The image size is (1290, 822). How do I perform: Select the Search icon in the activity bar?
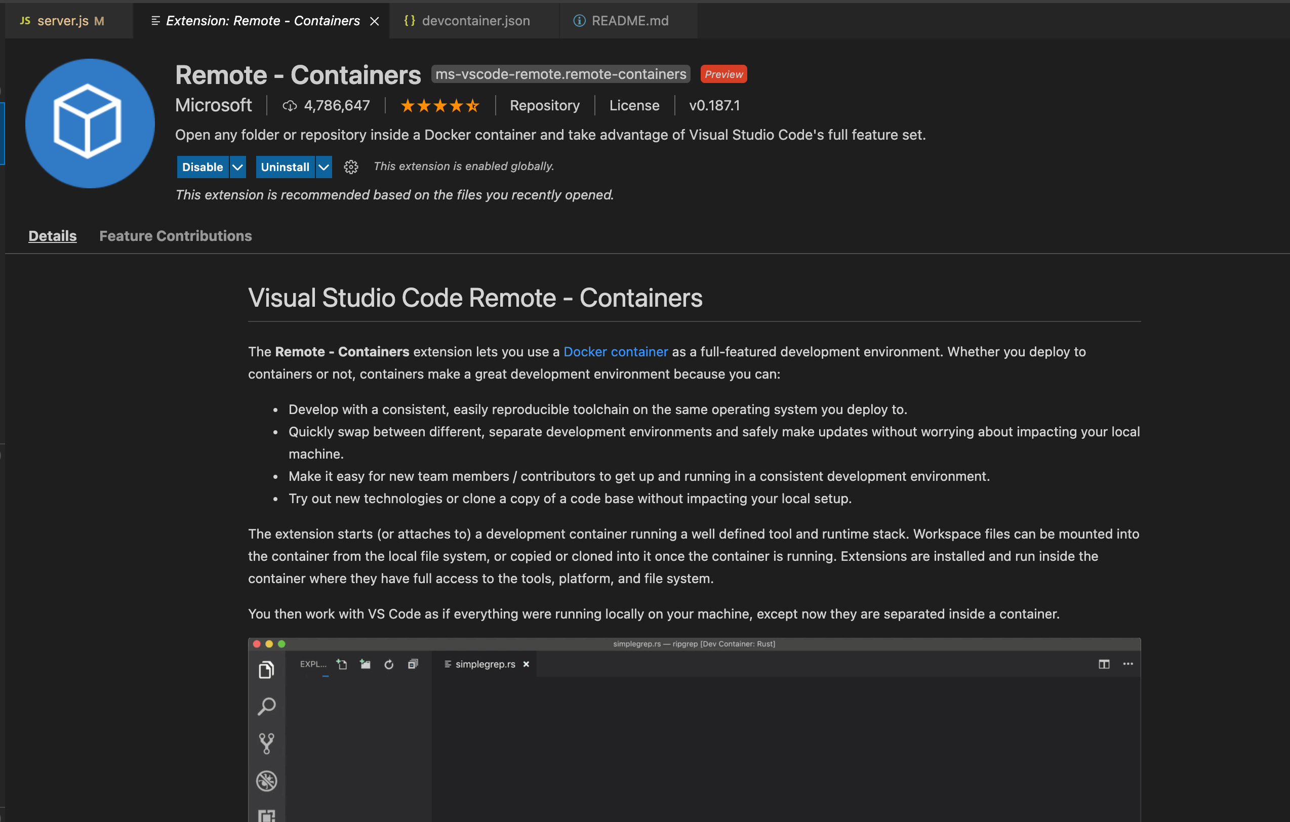(x=267, y=707)
